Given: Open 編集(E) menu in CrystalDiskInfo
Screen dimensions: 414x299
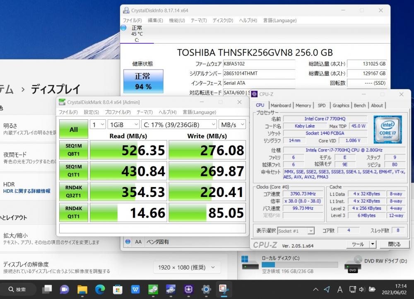Looking at the screenshot, I should coord(155,21).
